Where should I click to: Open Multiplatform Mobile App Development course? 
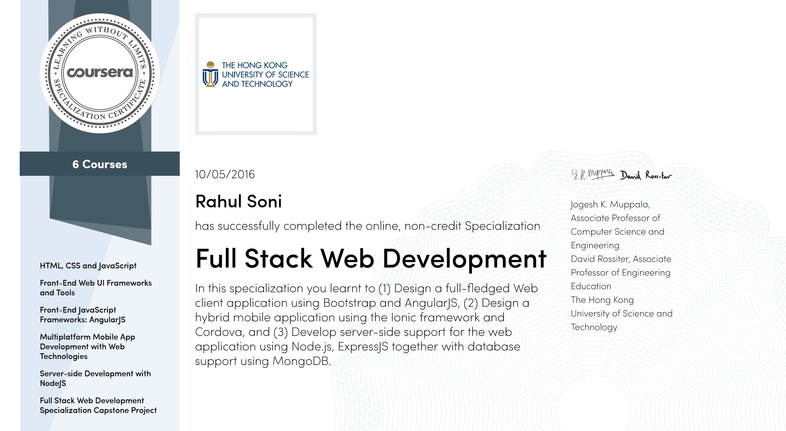(x=87, y=346)
